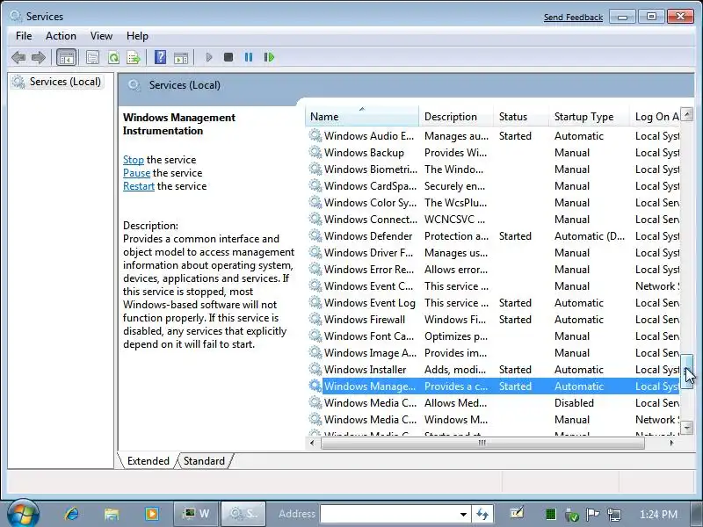Click the Pause Service toolbar icon
This screenshot has height=527, width=703.
[249, 57]
